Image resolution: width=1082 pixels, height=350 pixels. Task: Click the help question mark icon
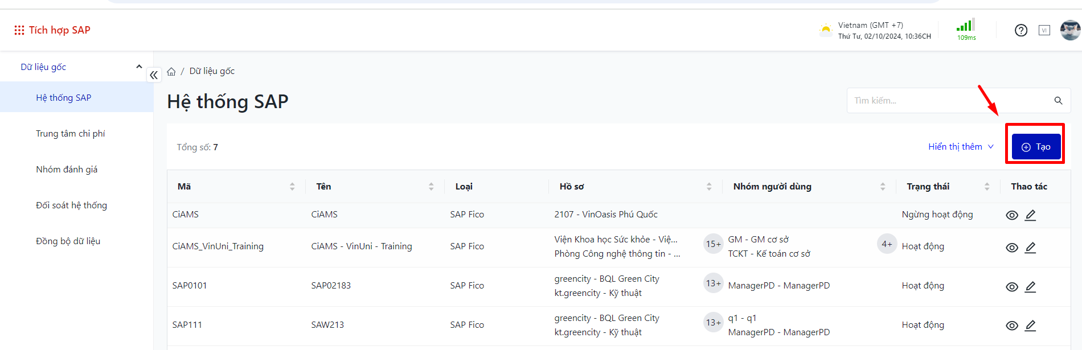coord(1021,30)
